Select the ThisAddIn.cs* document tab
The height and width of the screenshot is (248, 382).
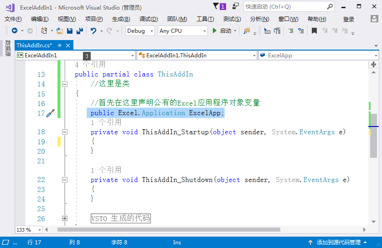tap(34, 45)
